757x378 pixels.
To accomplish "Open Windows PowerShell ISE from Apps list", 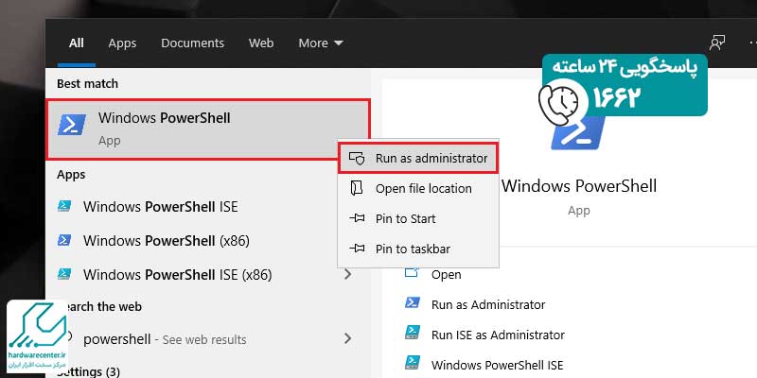I will tap(160, 207).
